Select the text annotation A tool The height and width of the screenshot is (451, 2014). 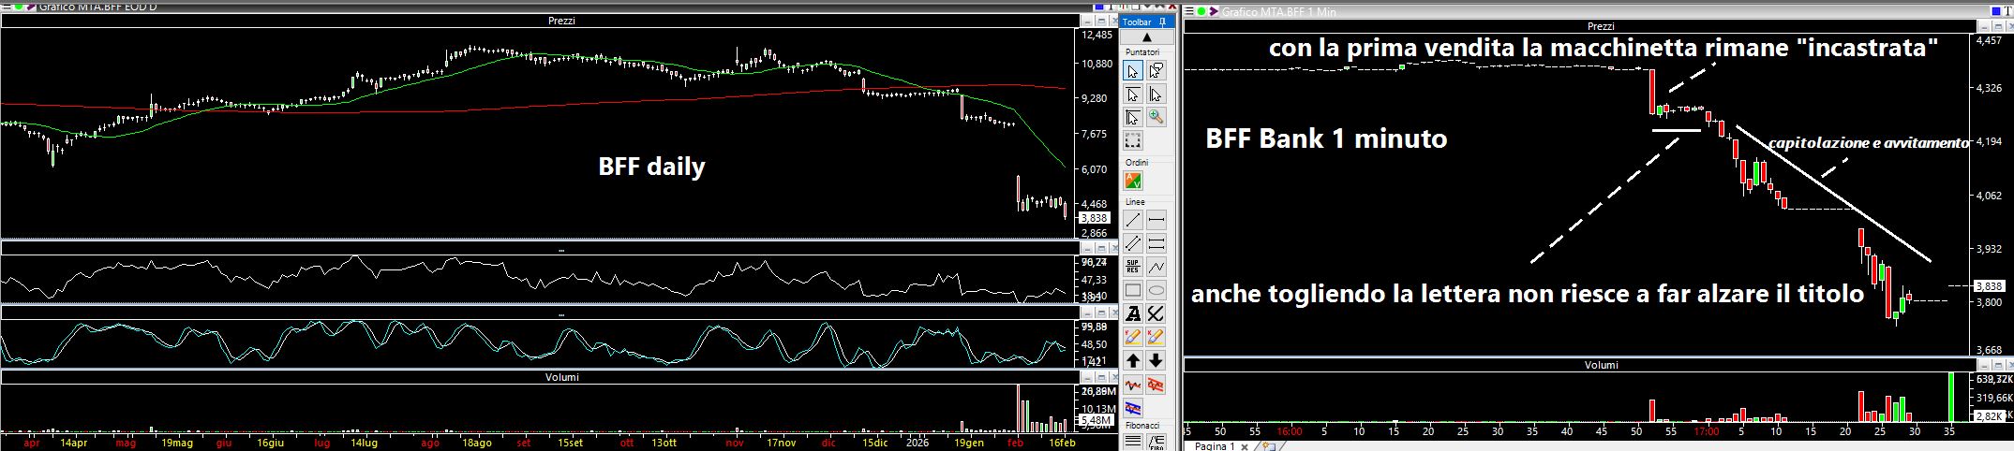(x=1133, y=313)
